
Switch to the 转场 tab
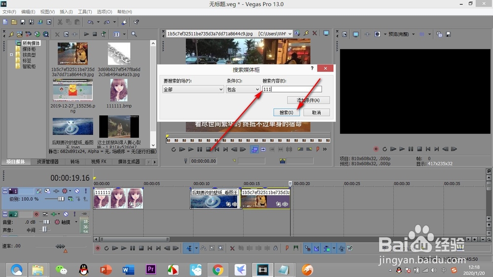pos(74,162)
